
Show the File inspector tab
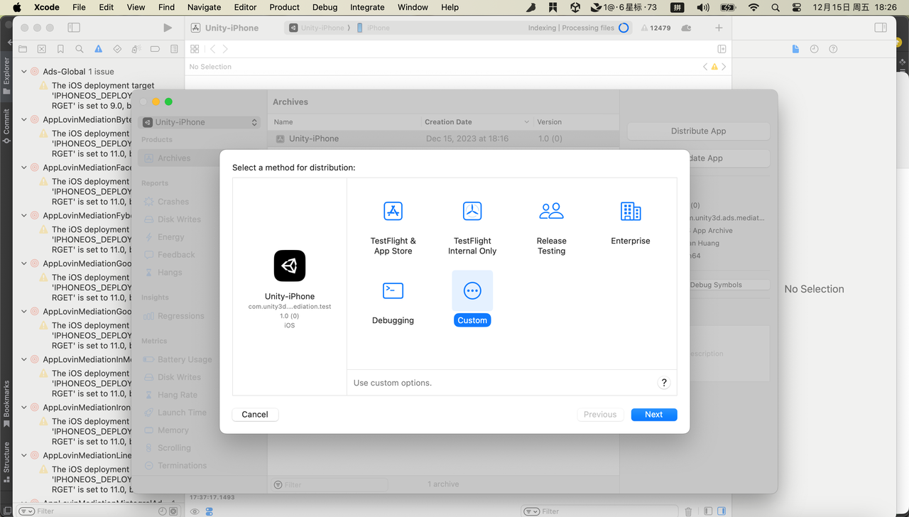[x=795, y=49]
